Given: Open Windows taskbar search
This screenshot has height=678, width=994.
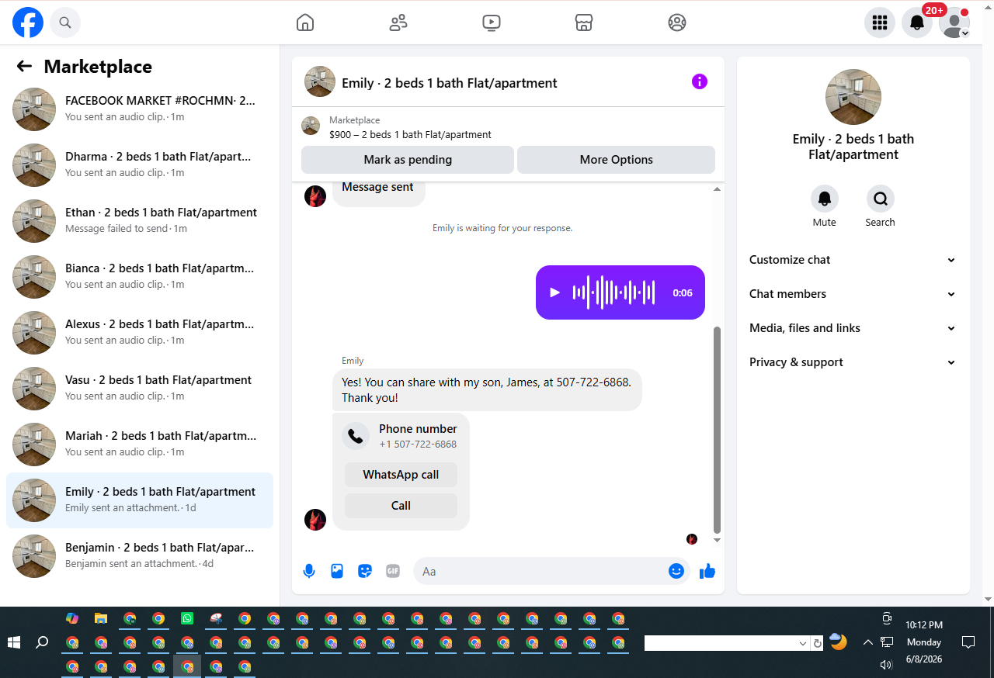Looking at the screenshot, I should (x=43, y=642).
